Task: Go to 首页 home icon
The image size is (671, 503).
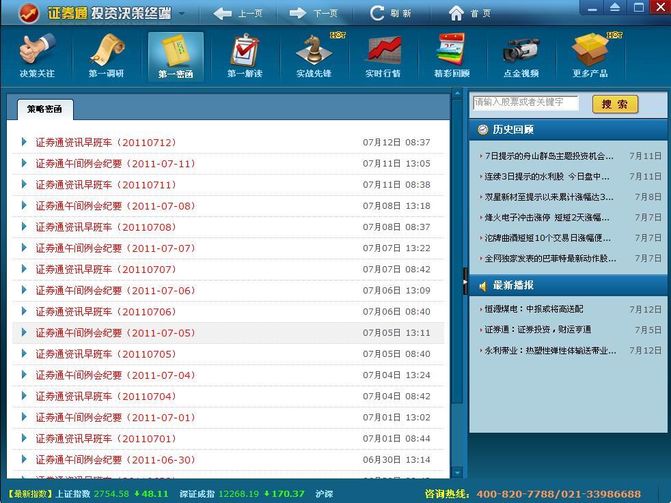Action: coord(456,13)
